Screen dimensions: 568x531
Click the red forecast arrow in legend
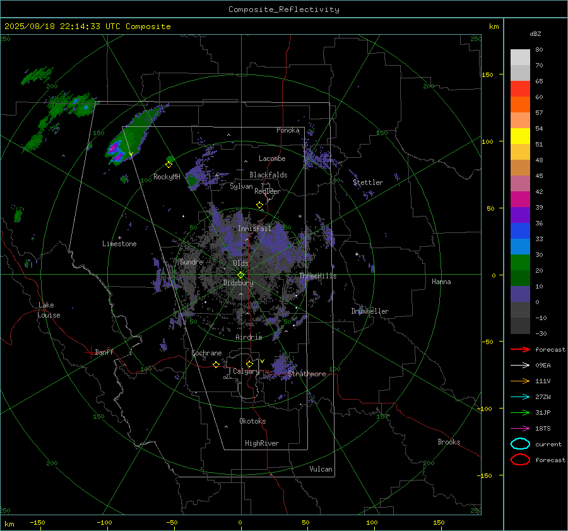coord(520,349)
